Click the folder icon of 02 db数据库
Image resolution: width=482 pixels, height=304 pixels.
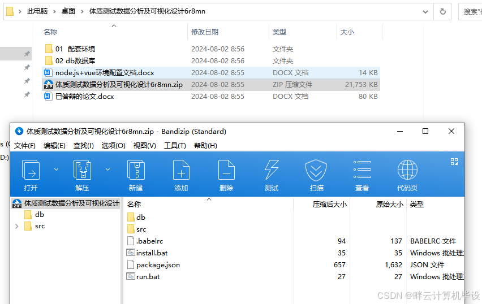click(49, 60)
